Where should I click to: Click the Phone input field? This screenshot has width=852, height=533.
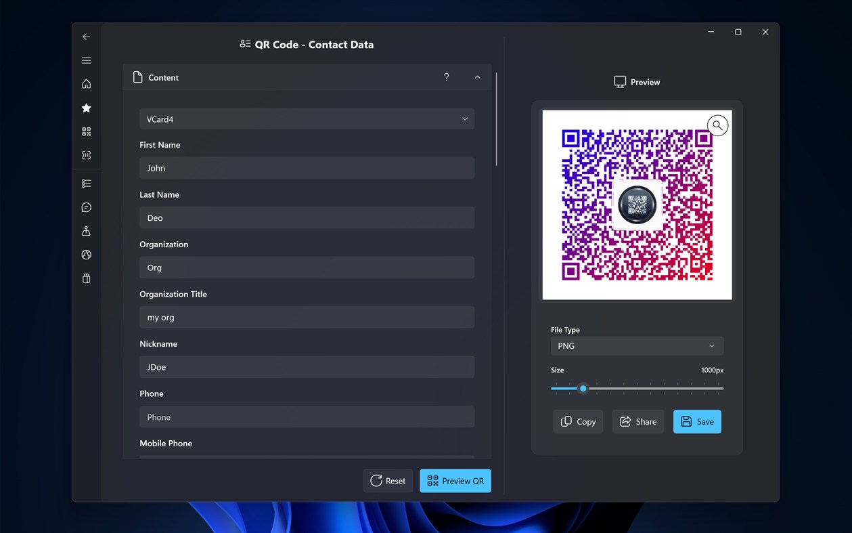[x=307, y=417]
